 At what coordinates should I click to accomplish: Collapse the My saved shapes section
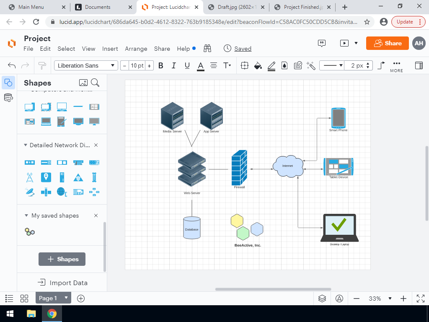point(26,216)
